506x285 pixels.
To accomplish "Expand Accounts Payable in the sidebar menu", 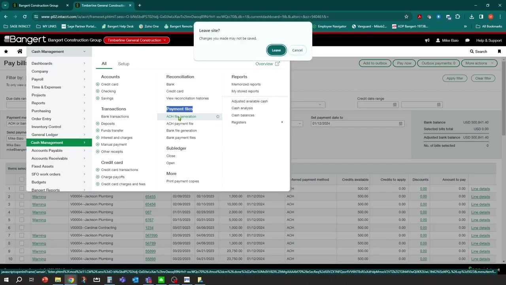I will (59, 150).
